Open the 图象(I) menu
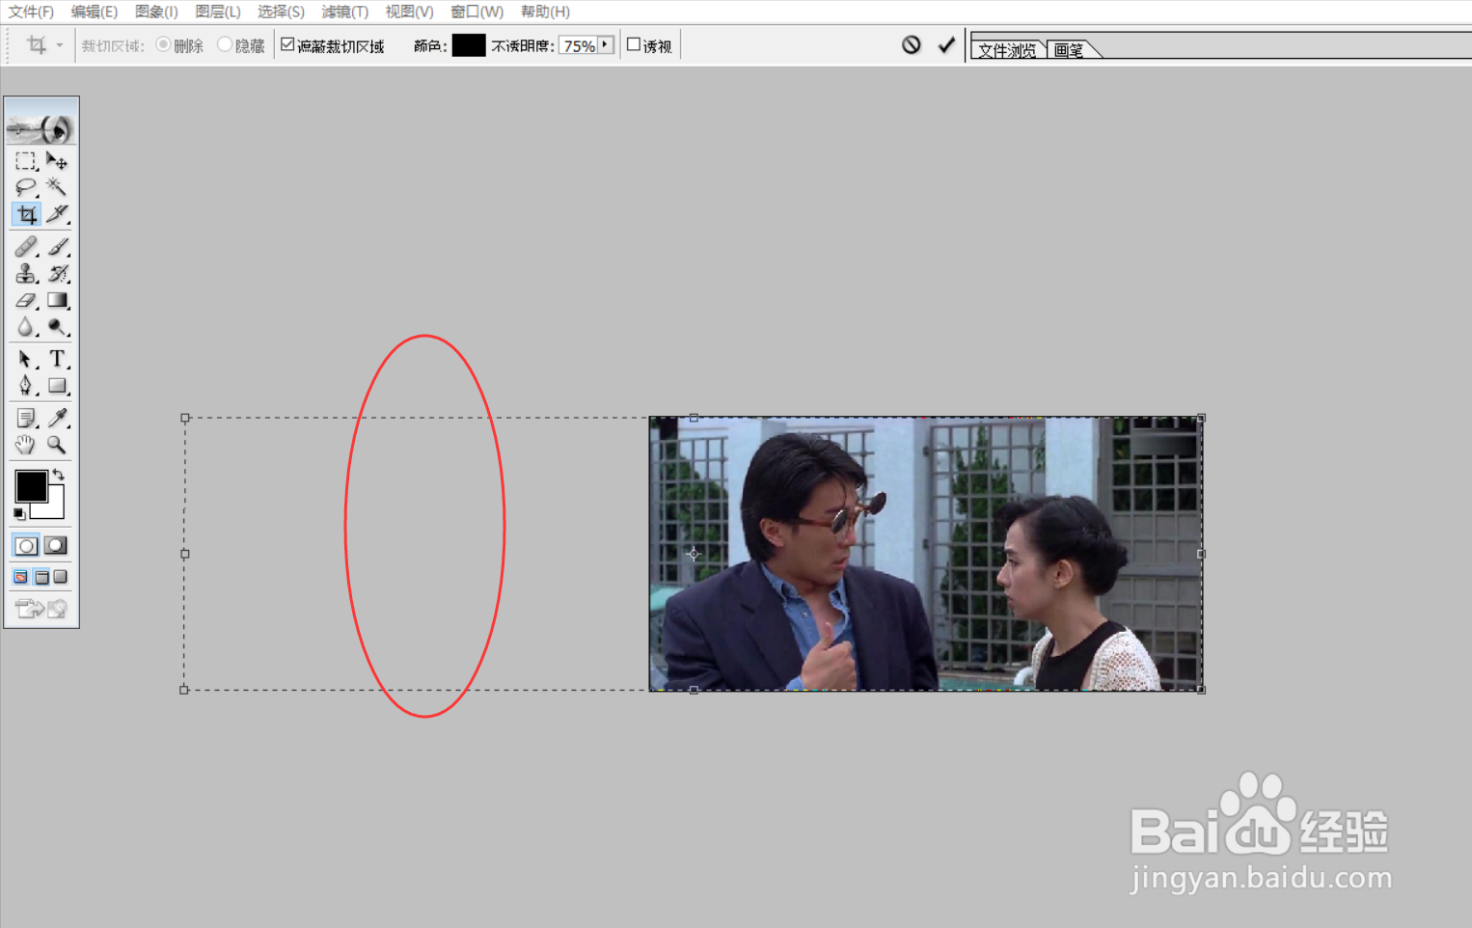 (156, 12)
